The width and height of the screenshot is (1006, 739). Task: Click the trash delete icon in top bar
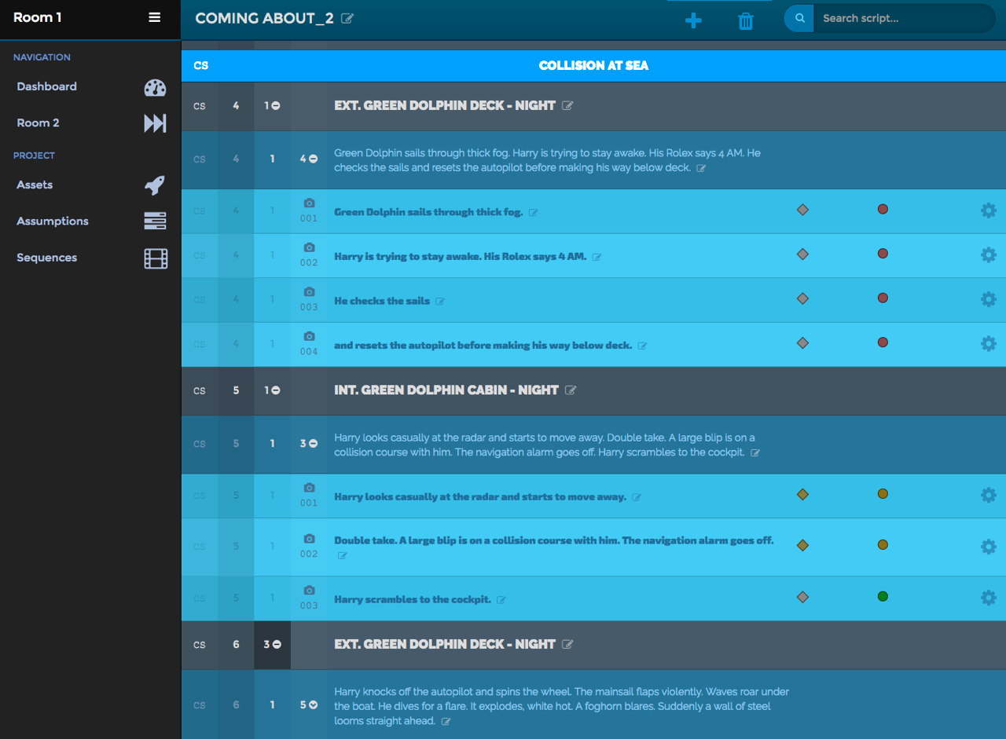point(745,21)
